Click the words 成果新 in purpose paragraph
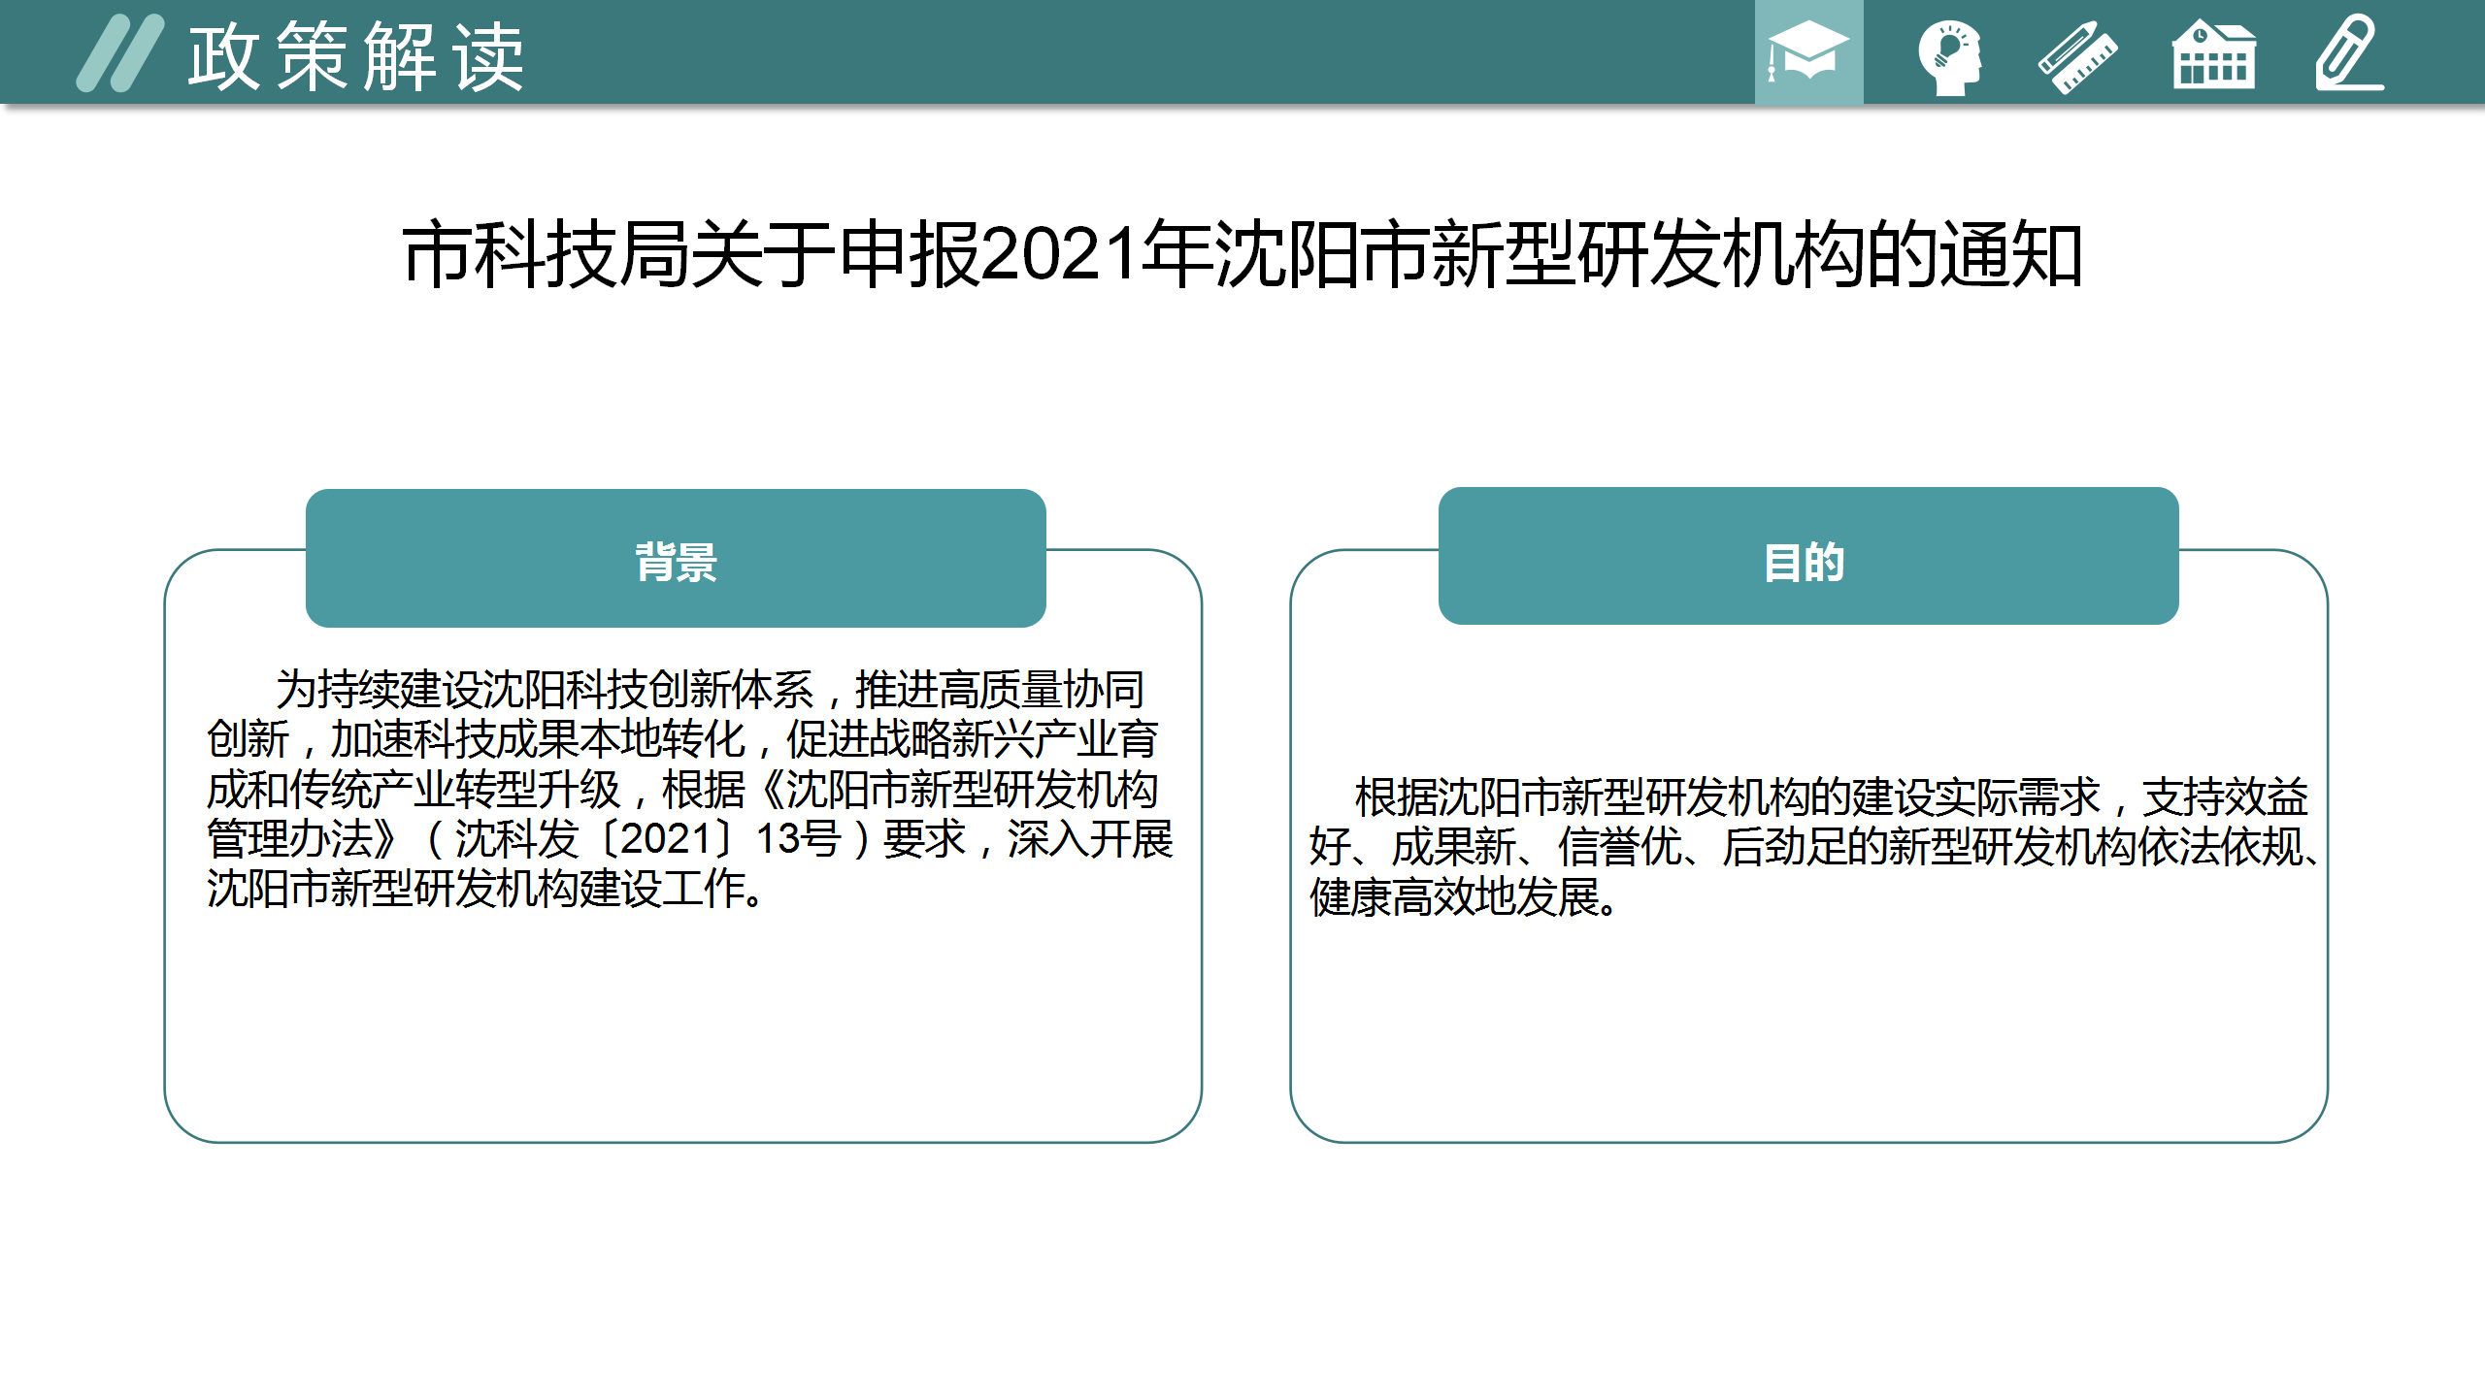 coord(1454,847)
